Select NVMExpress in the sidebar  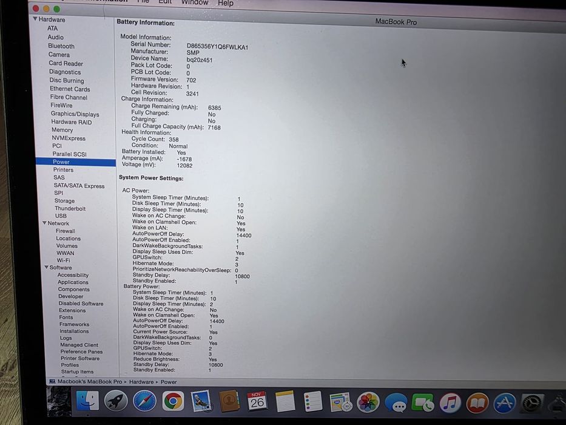(69, 138)
